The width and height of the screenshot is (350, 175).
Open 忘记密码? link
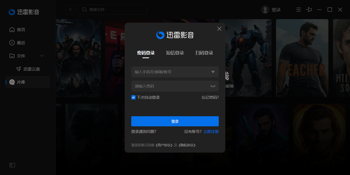(x=210, y=97)
